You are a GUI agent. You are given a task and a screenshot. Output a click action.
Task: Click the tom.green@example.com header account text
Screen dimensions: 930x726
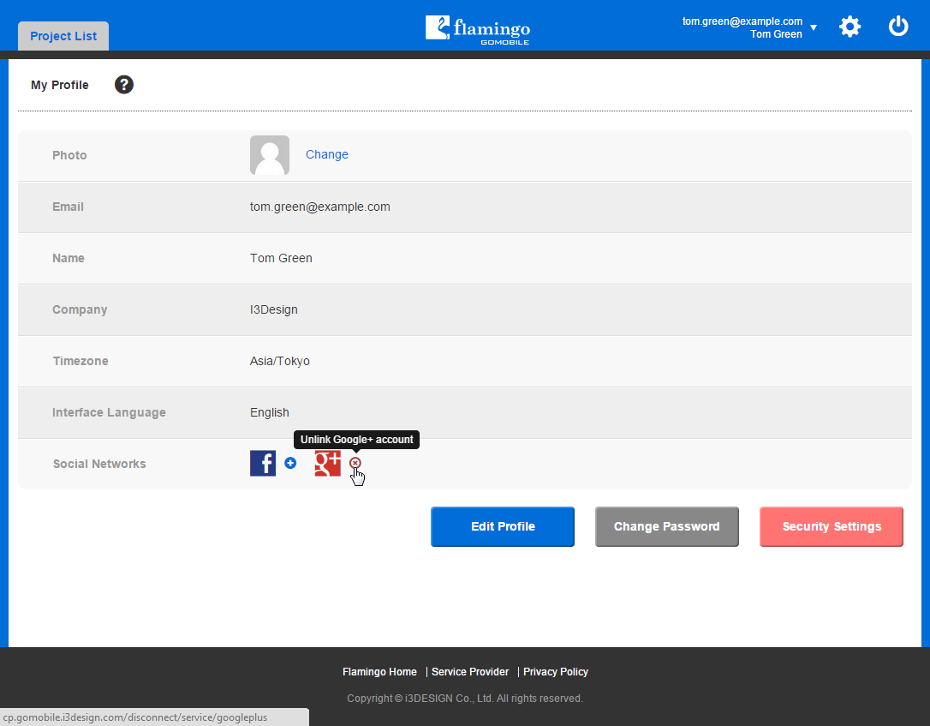pyautogui.click(x=742, y=21)
